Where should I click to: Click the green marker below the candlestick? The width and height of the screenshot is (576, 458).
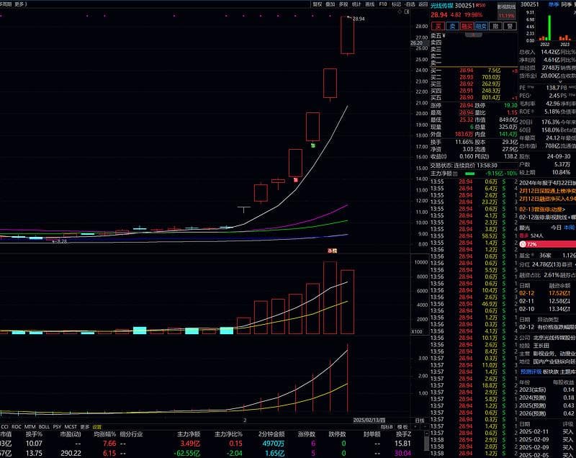point(313,145)
